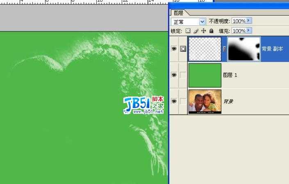Screen dimensions: 289x184
Task: Hide the 背景 layer eye icon
Action: tap(174, 101)
